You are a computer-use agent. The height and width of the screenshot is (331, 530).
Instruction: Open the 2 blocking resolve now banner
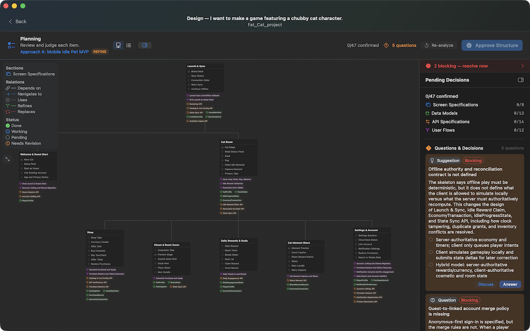pyautogui.click(x=475, y=66)
